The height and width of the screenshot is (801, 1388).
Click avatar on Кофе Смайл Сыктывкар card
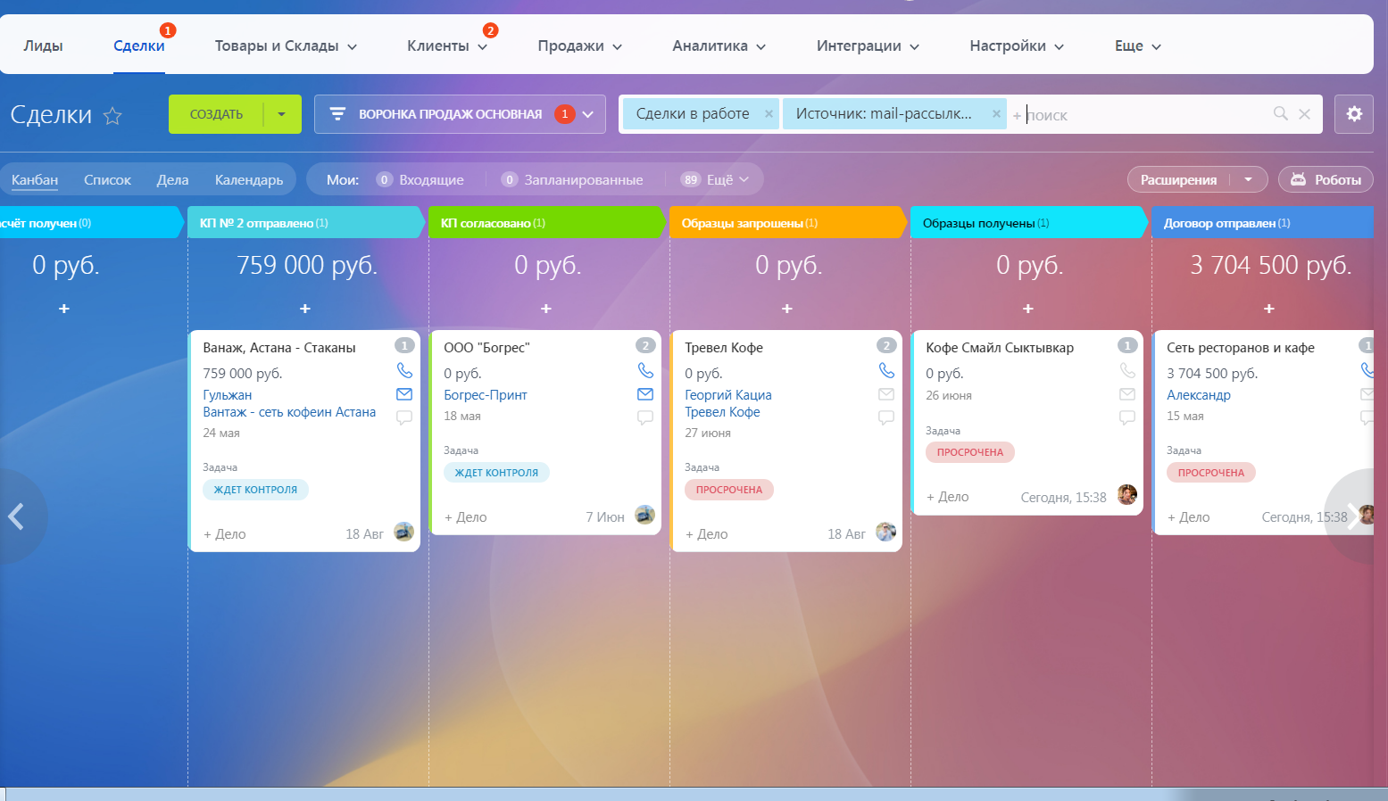click(x=1127, y=495)
